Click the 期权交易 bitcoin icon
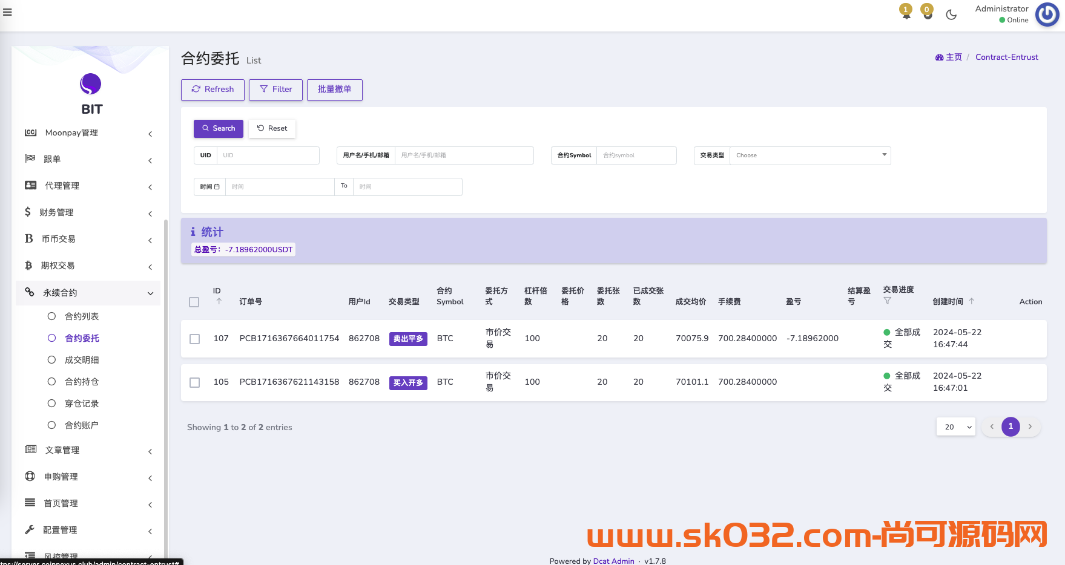 (28, 265)
